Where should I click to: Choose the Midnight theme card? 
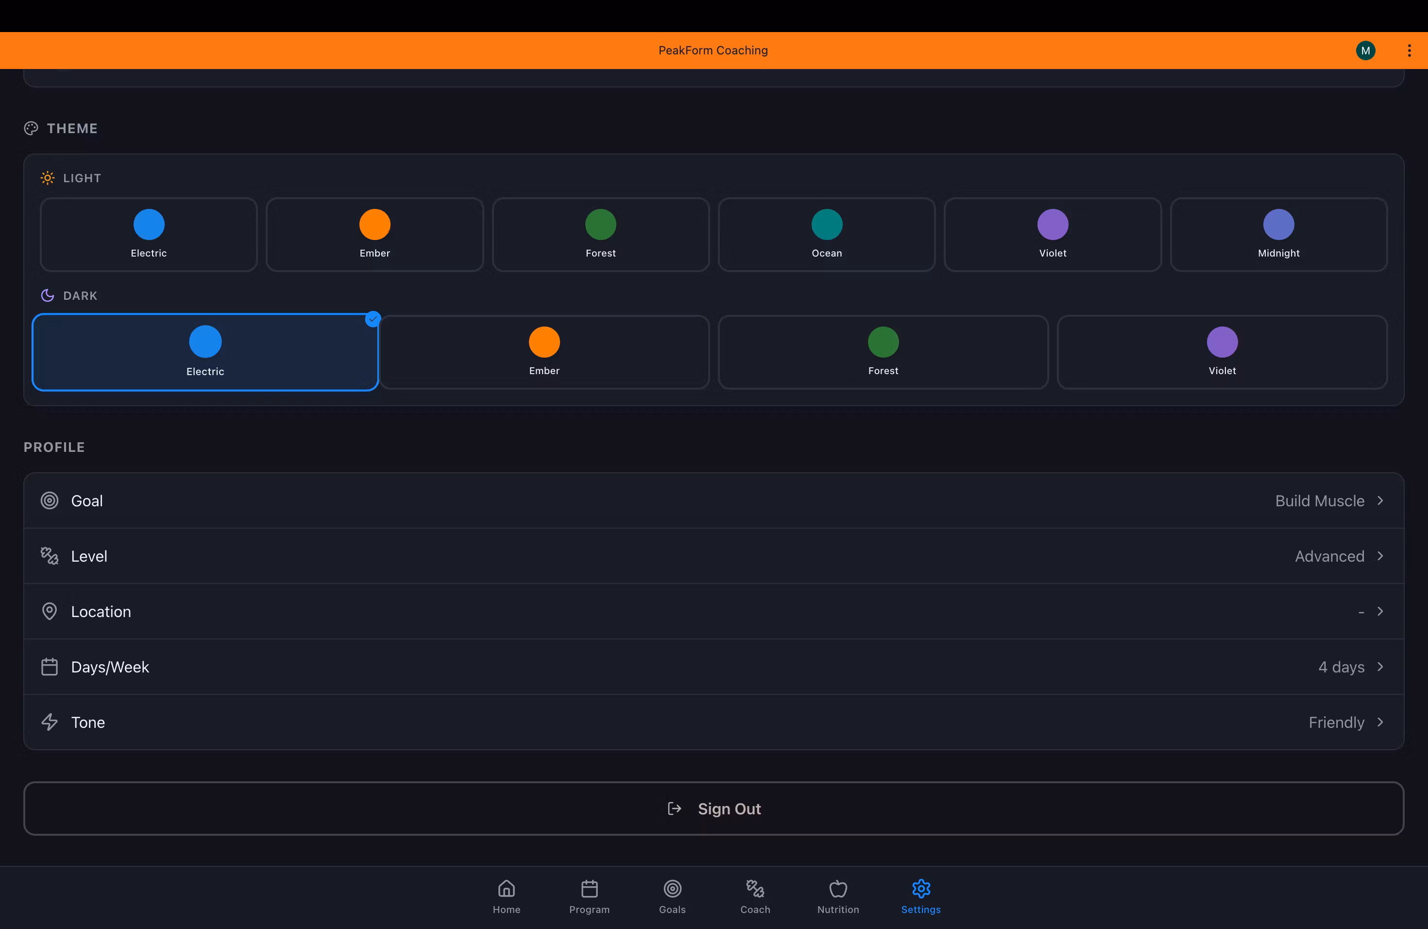(1278, 235)
